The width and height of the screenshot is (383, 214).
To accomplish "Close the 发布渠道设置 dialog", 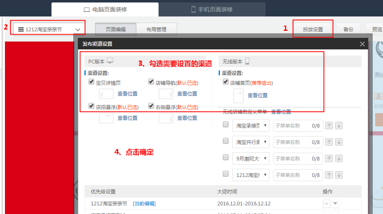I will (362, 44).
